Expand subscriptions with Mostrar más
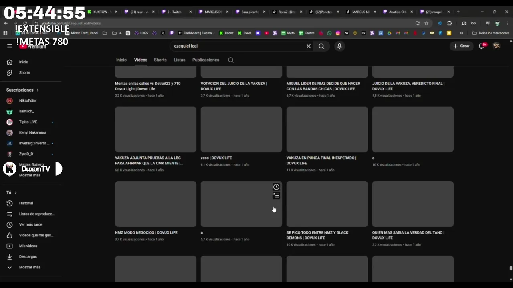 [30, 175]
